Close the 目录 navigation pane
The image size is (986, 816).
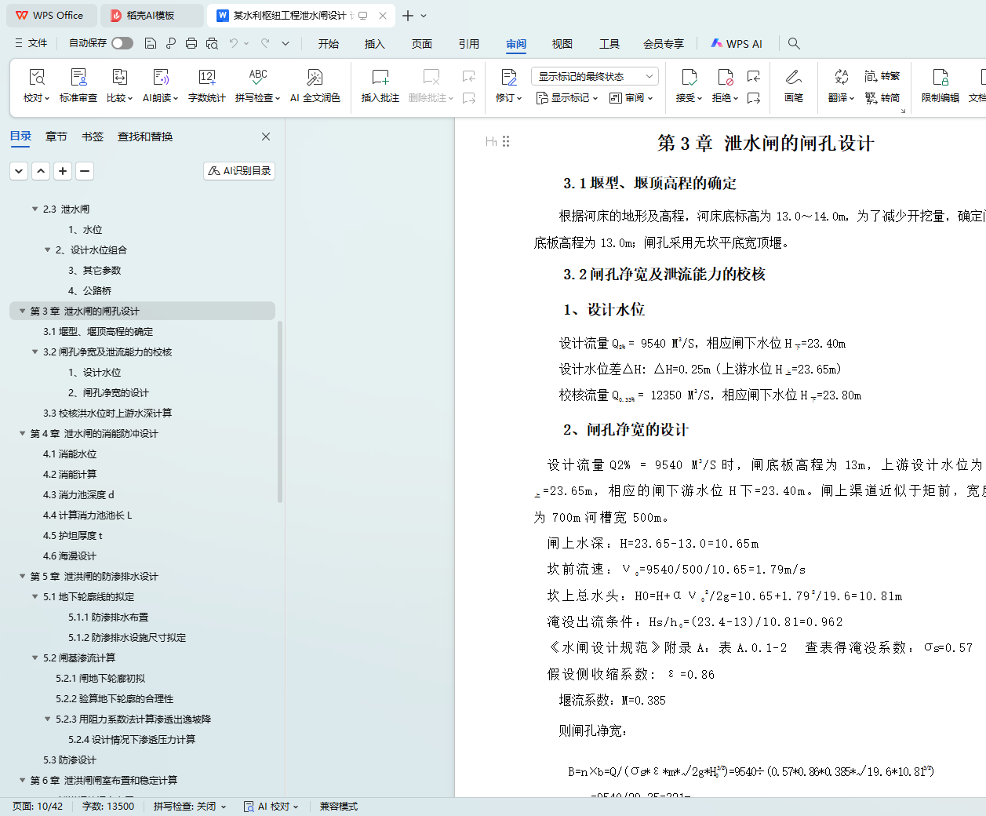266,137
